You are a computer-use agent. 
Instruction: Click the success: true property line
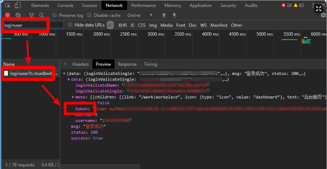coord(87,138)
